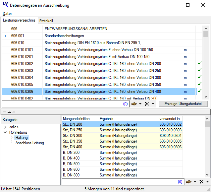Click the upper black X remove icon
Screen dimensions: 211x192
point(147,104)
